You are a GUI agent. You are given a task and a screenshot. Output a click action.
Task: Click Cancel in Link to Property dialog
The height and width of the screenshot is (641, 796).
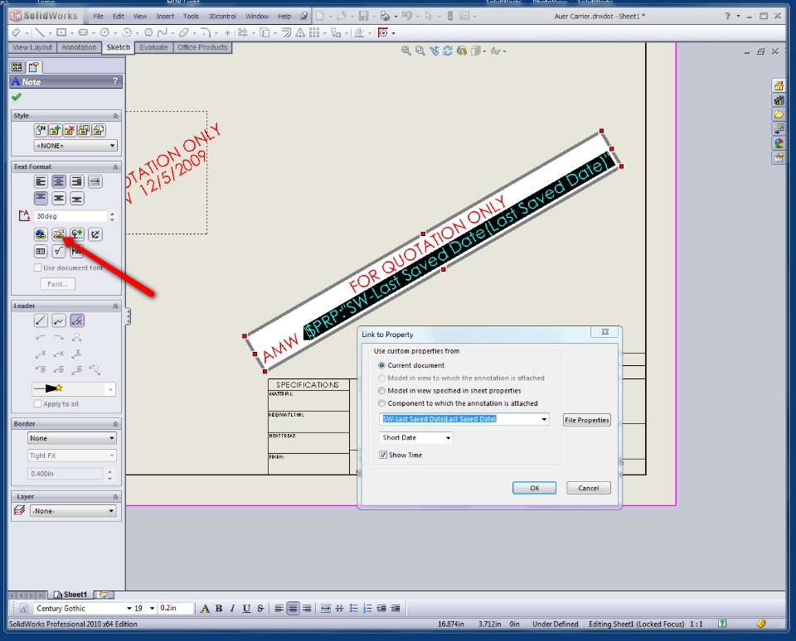[x=589, y=488]
